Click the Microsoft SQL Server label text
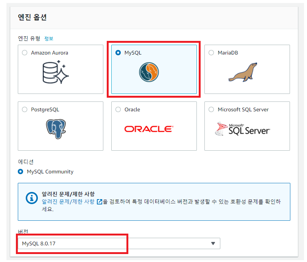The width and height of the screenshot is (307, 262). [243, 109]
